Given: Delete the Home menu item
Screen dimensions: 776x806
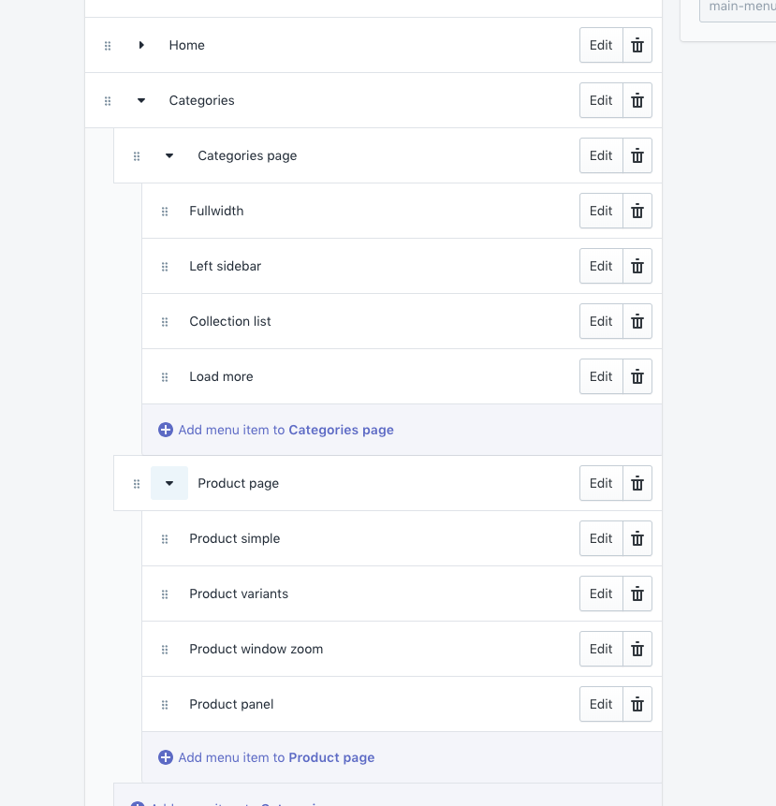Looking at the screenshot, I should [637, 45].
